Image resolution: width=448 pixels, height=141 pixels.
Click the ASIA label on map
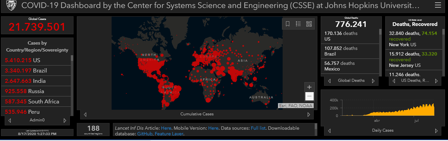pyautogui.click(x=242, y=61)
